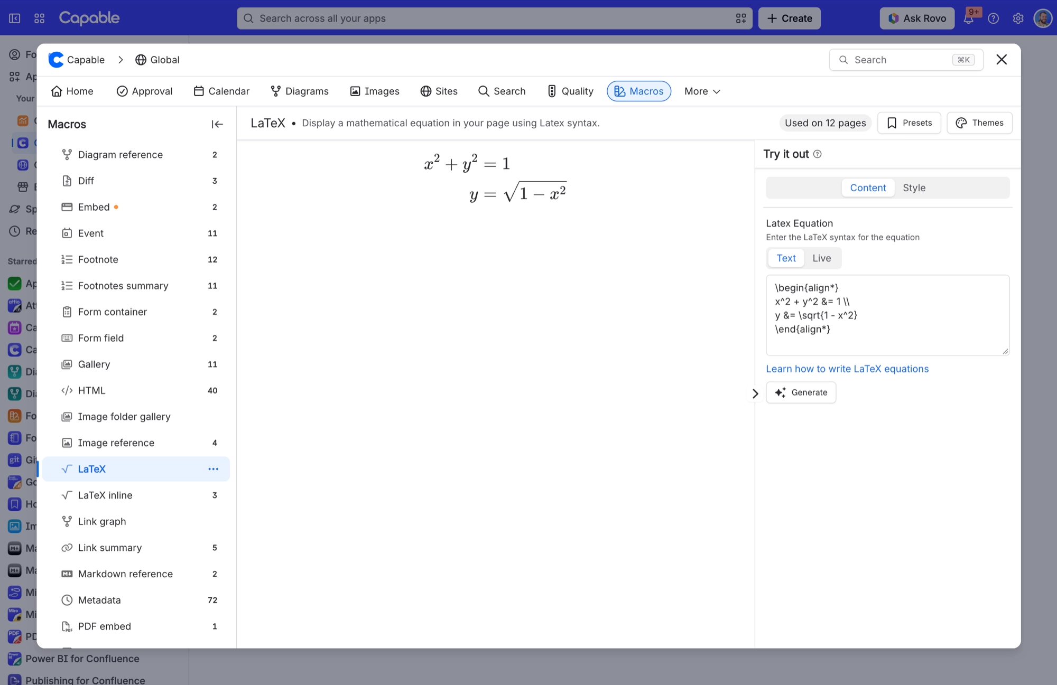1057x685 pixels.
Task: Toggle the left navigation sidebar icon
Action: tap(15, 18)
